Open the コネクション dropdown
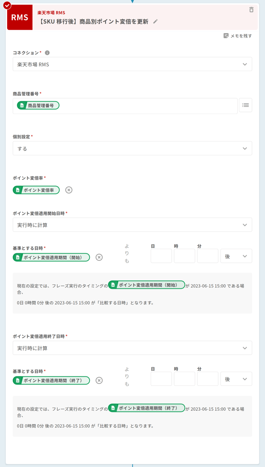The height and width of the screenshot is (467, 265). [132, 64]
